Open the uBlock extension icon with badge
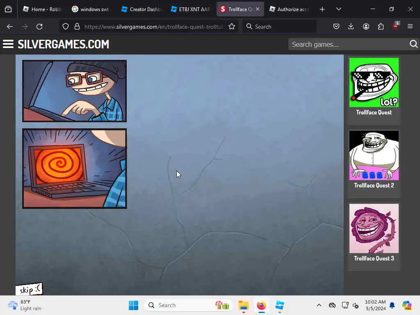This screenshot has height=315, width=420. [396, 26]
